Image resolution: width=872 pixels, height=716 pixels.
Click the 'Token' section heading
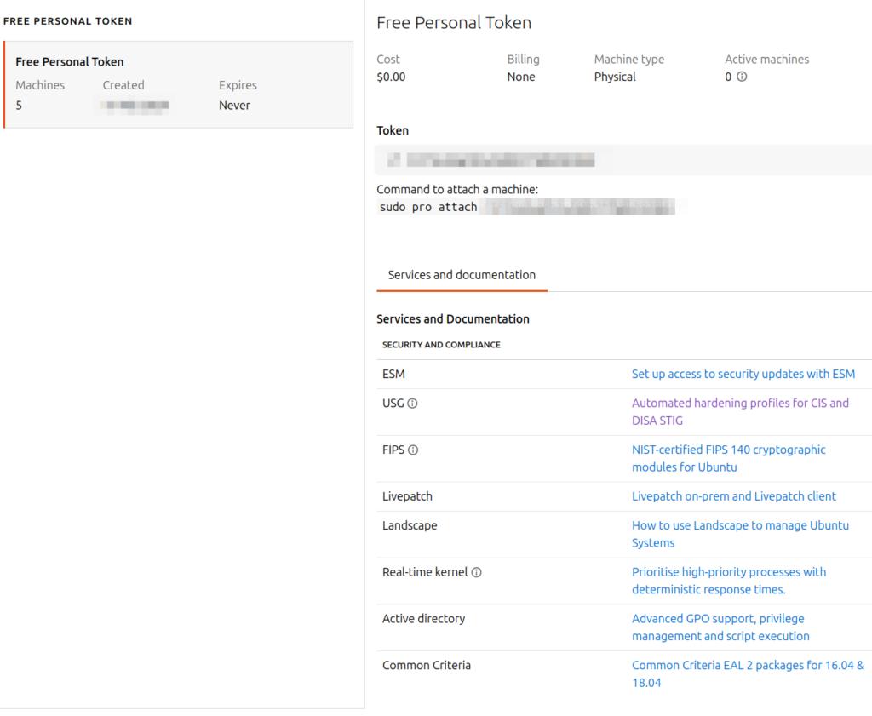[x=393, y=130]
